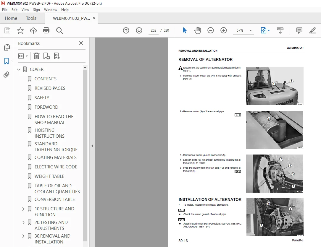This screenshot has height=247, width=321.
Task: Add document to starred with the star icon
Action: 20,30
